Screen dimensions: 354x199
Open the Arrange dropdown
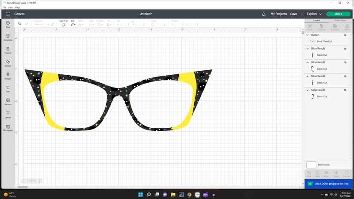(100, 25)
